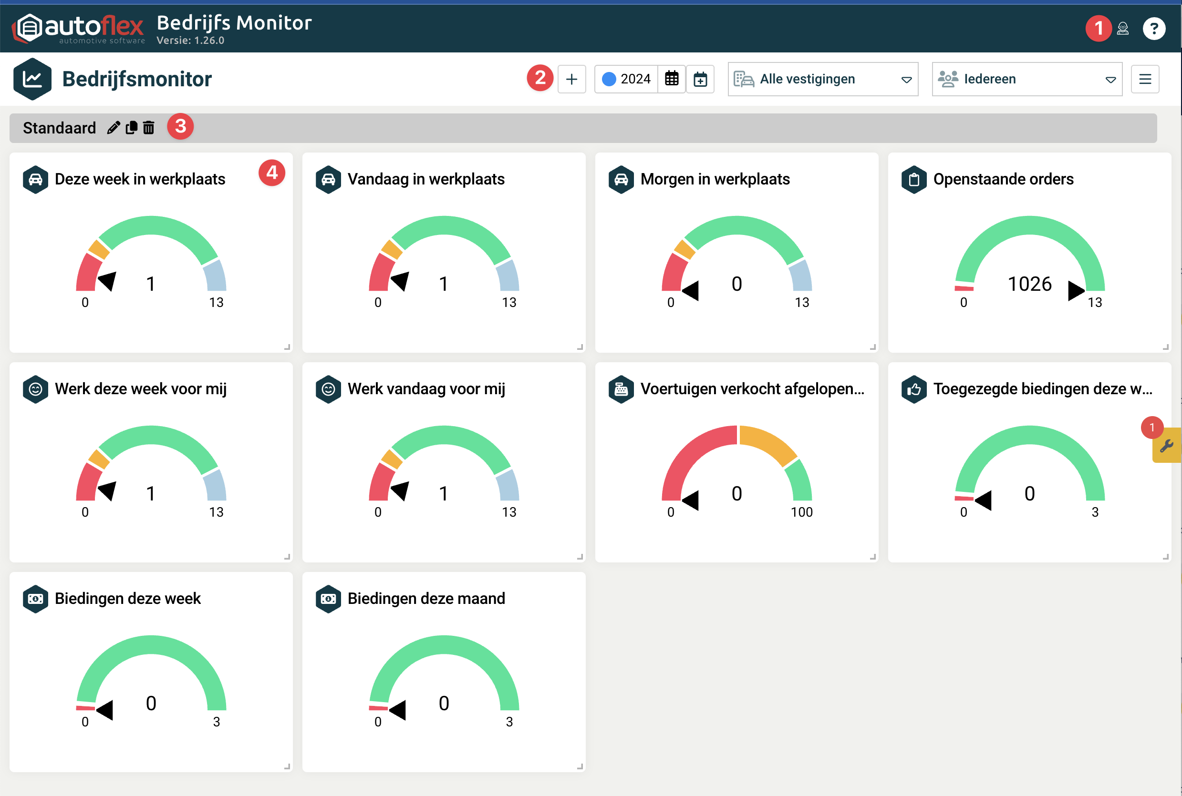Click the blue dot next to 2024
This screenshot has height=796, width=1182.
609,79
